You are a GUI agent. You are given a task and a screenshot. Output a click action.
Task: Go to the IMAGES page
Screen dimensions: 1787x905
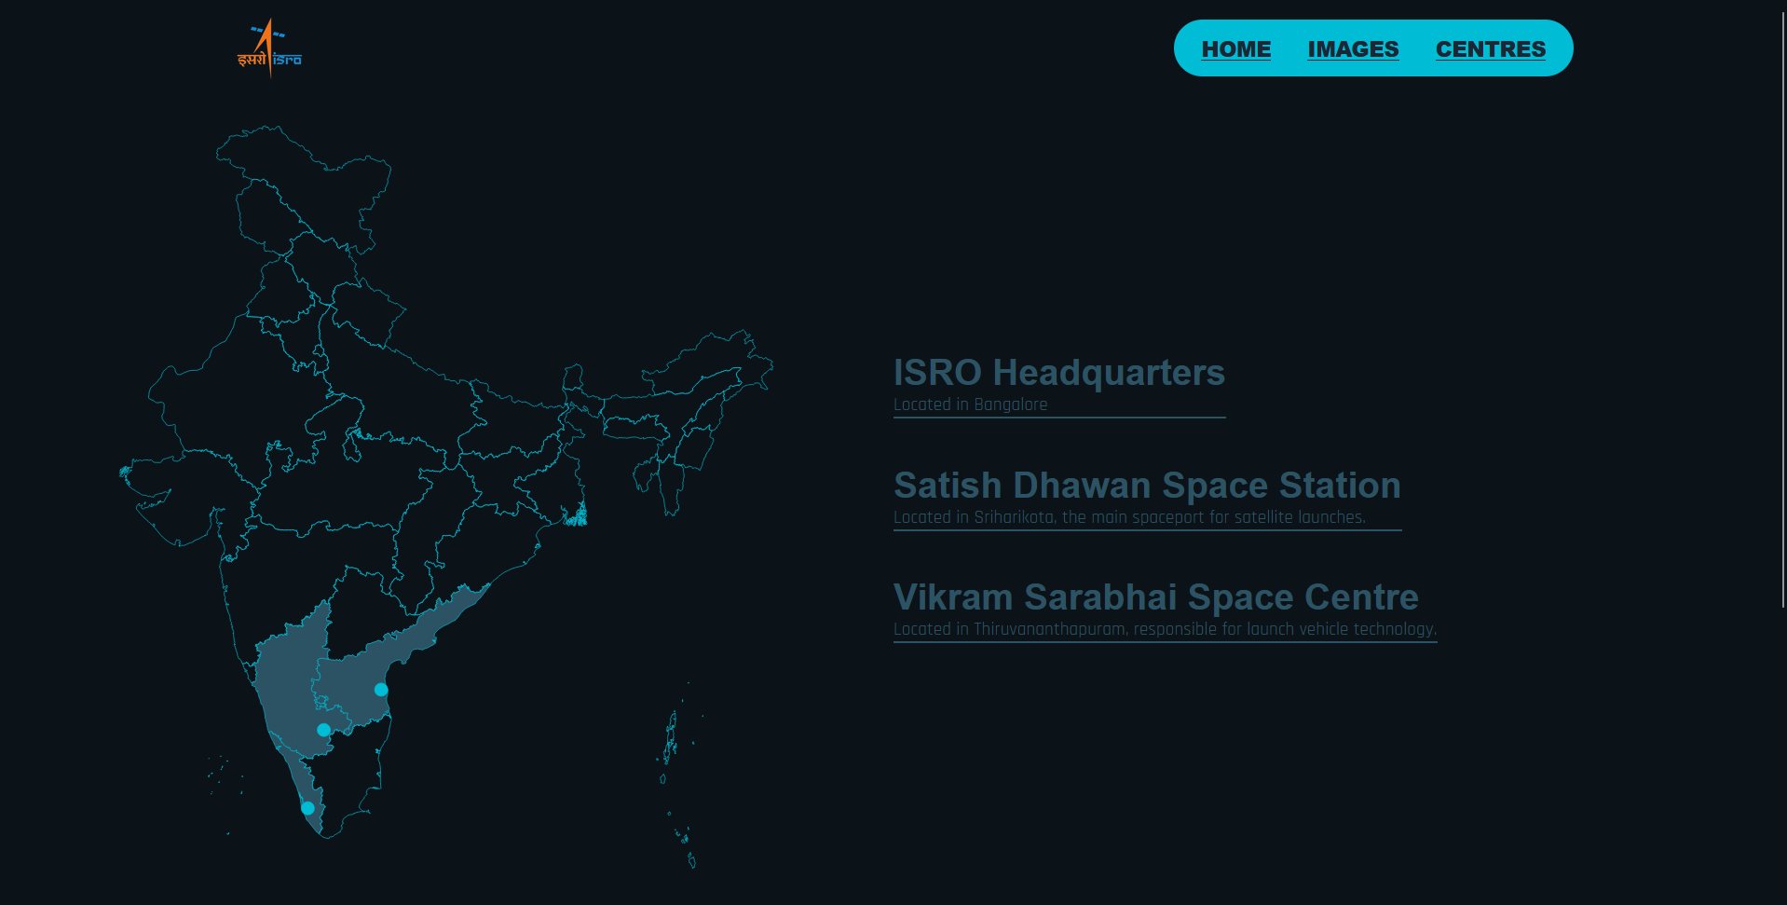pyautogui.click(x=1353, y=48)
